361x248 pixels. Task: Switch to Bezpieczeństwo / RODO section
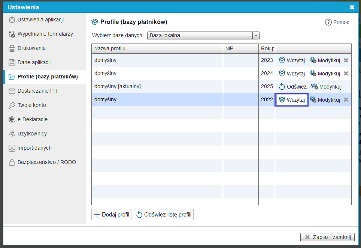pyautogui.click(x=46, y=162)
